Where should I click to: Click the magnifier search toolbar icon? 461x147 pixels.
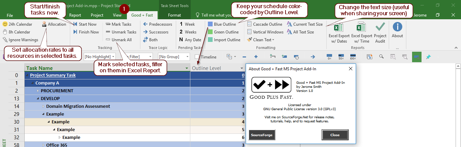point(381,57)
